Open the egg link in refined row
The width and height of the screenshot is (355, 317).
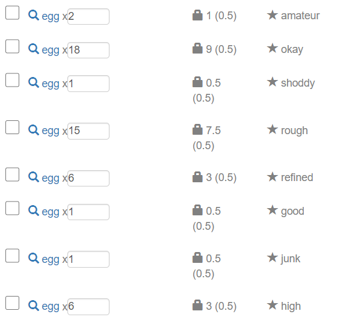(x=51, y=178)
